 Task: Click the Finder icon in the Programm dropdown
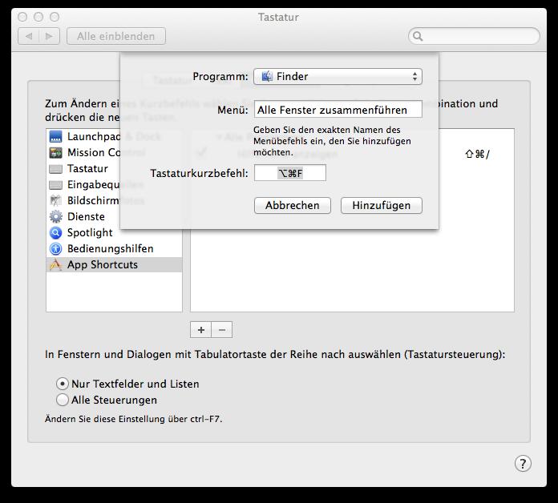point(267,76)
